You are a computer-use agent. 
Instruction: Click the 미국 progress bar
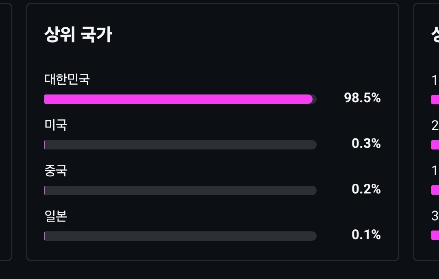(180, 145)
